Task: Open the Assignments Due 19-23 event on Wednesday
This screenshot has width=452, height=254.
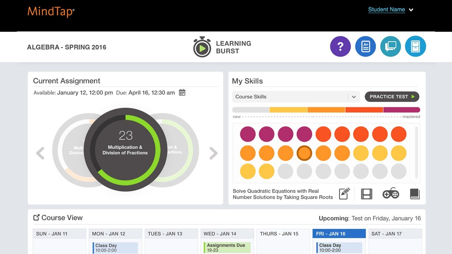Action: [227, 248]
